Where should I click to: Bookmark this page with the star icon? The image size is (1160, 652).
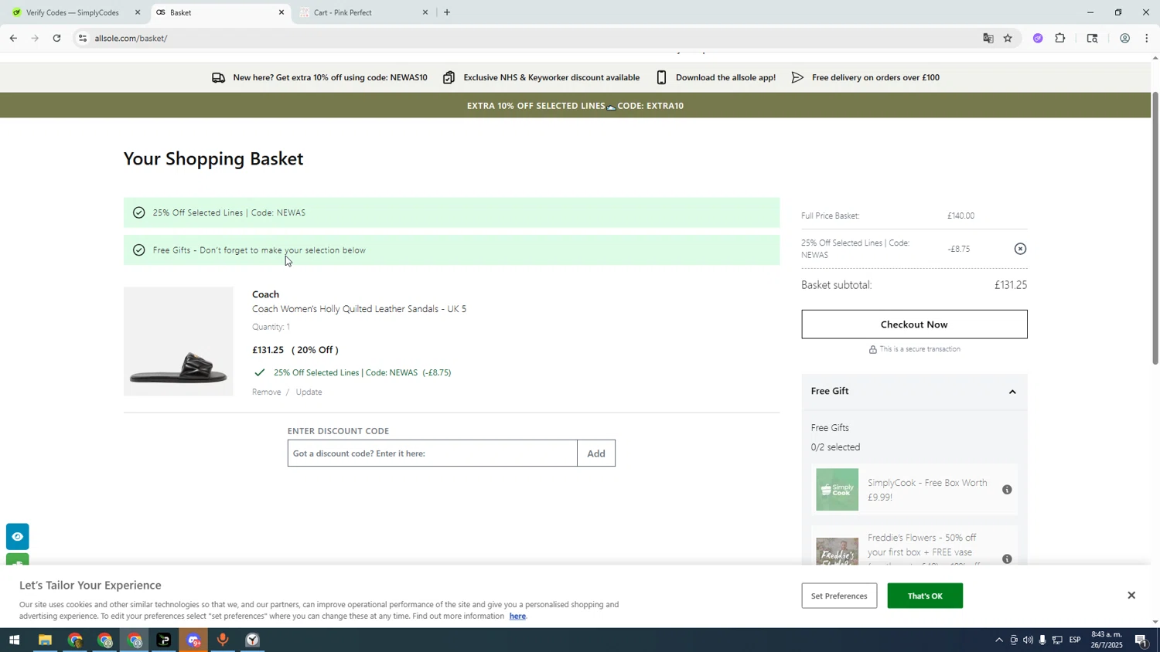(x=1008, y=38)
